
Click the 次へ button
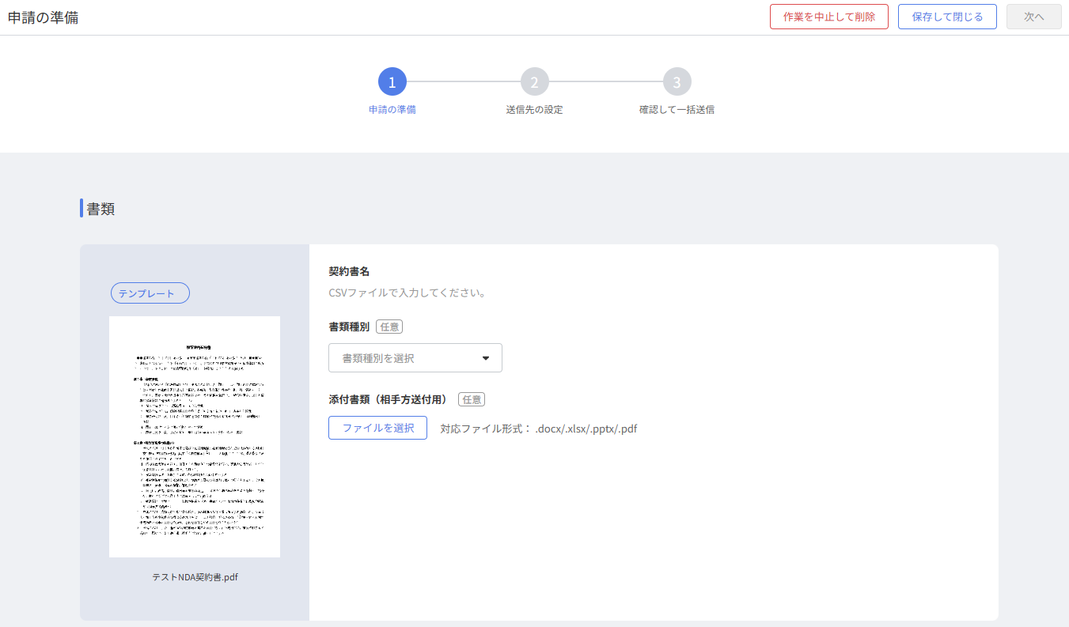click(x=1033, y=17)
